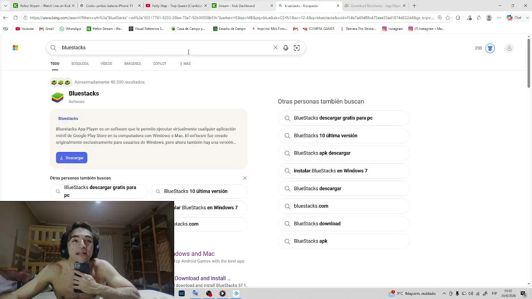Search 'BlueStacks descargar gratis para pc' in sidebar
Viewport: 532px width, 299px height.
pyautogui.click(x=343, y=118)
